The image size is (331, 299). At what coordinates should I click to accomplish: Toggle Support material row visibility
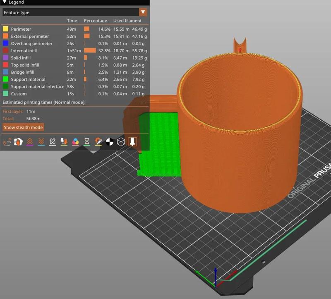pyautogui.click(x=28, y=80)
